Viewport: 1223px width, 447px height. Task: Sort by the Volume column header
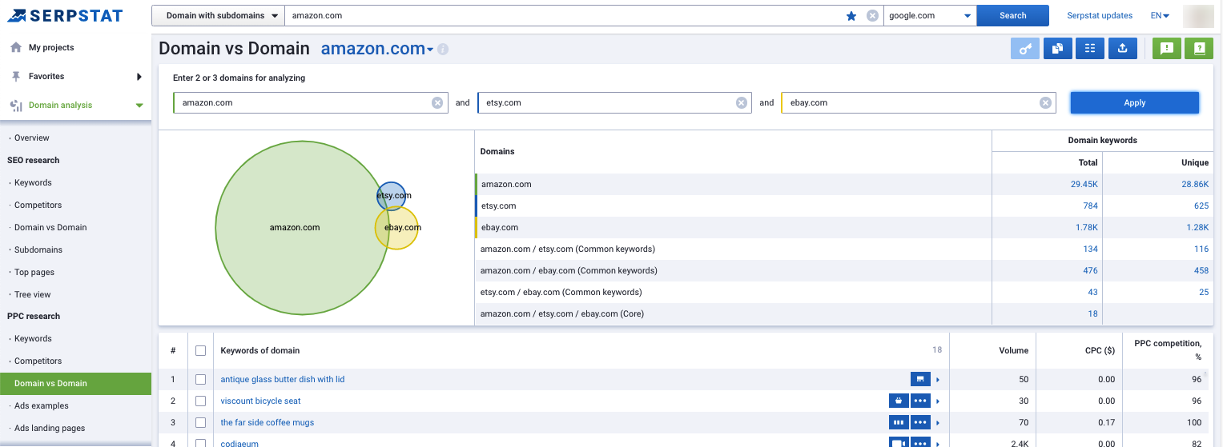click(1013, 350)
